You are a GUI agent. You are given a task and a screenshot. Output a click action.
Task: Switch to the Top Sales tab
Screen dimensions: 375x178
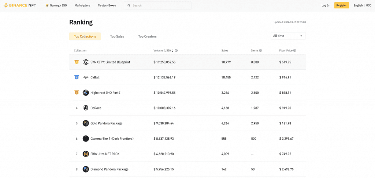click(x=117, y=36)
